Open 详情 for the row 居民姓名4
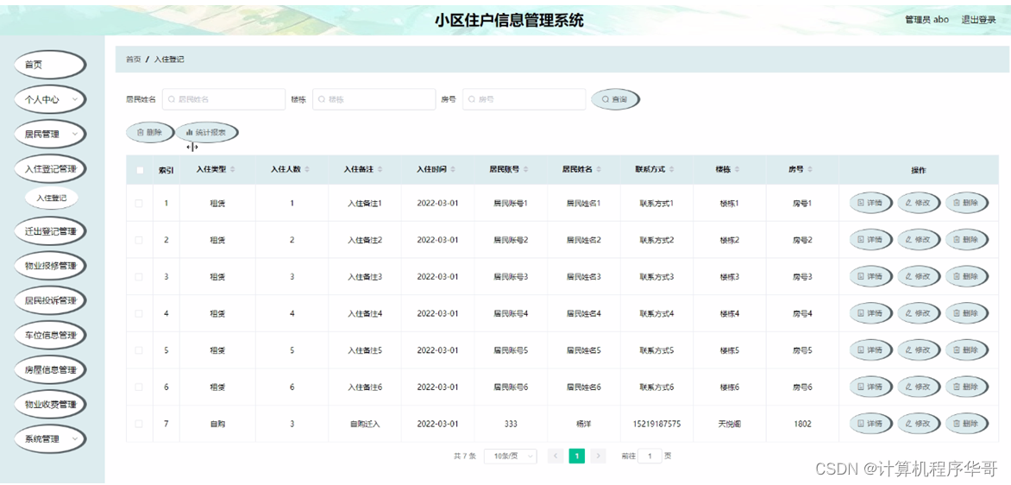This screenshot has width=1011, height=485. pos(871,313)
